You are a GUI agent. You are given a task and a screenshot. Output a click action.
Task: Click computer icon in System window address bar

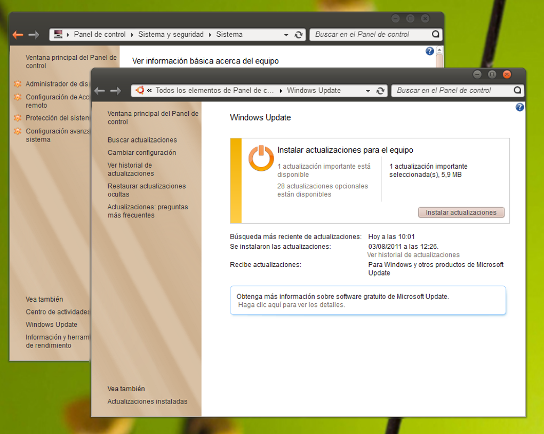coord(58,34)
